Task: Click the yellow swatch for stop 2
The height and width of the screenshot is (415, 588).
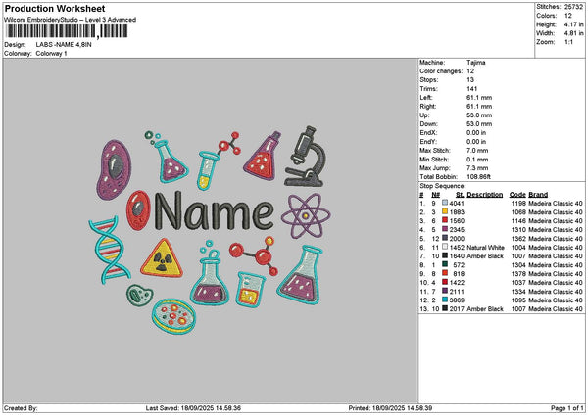Action: coord(444,211)
